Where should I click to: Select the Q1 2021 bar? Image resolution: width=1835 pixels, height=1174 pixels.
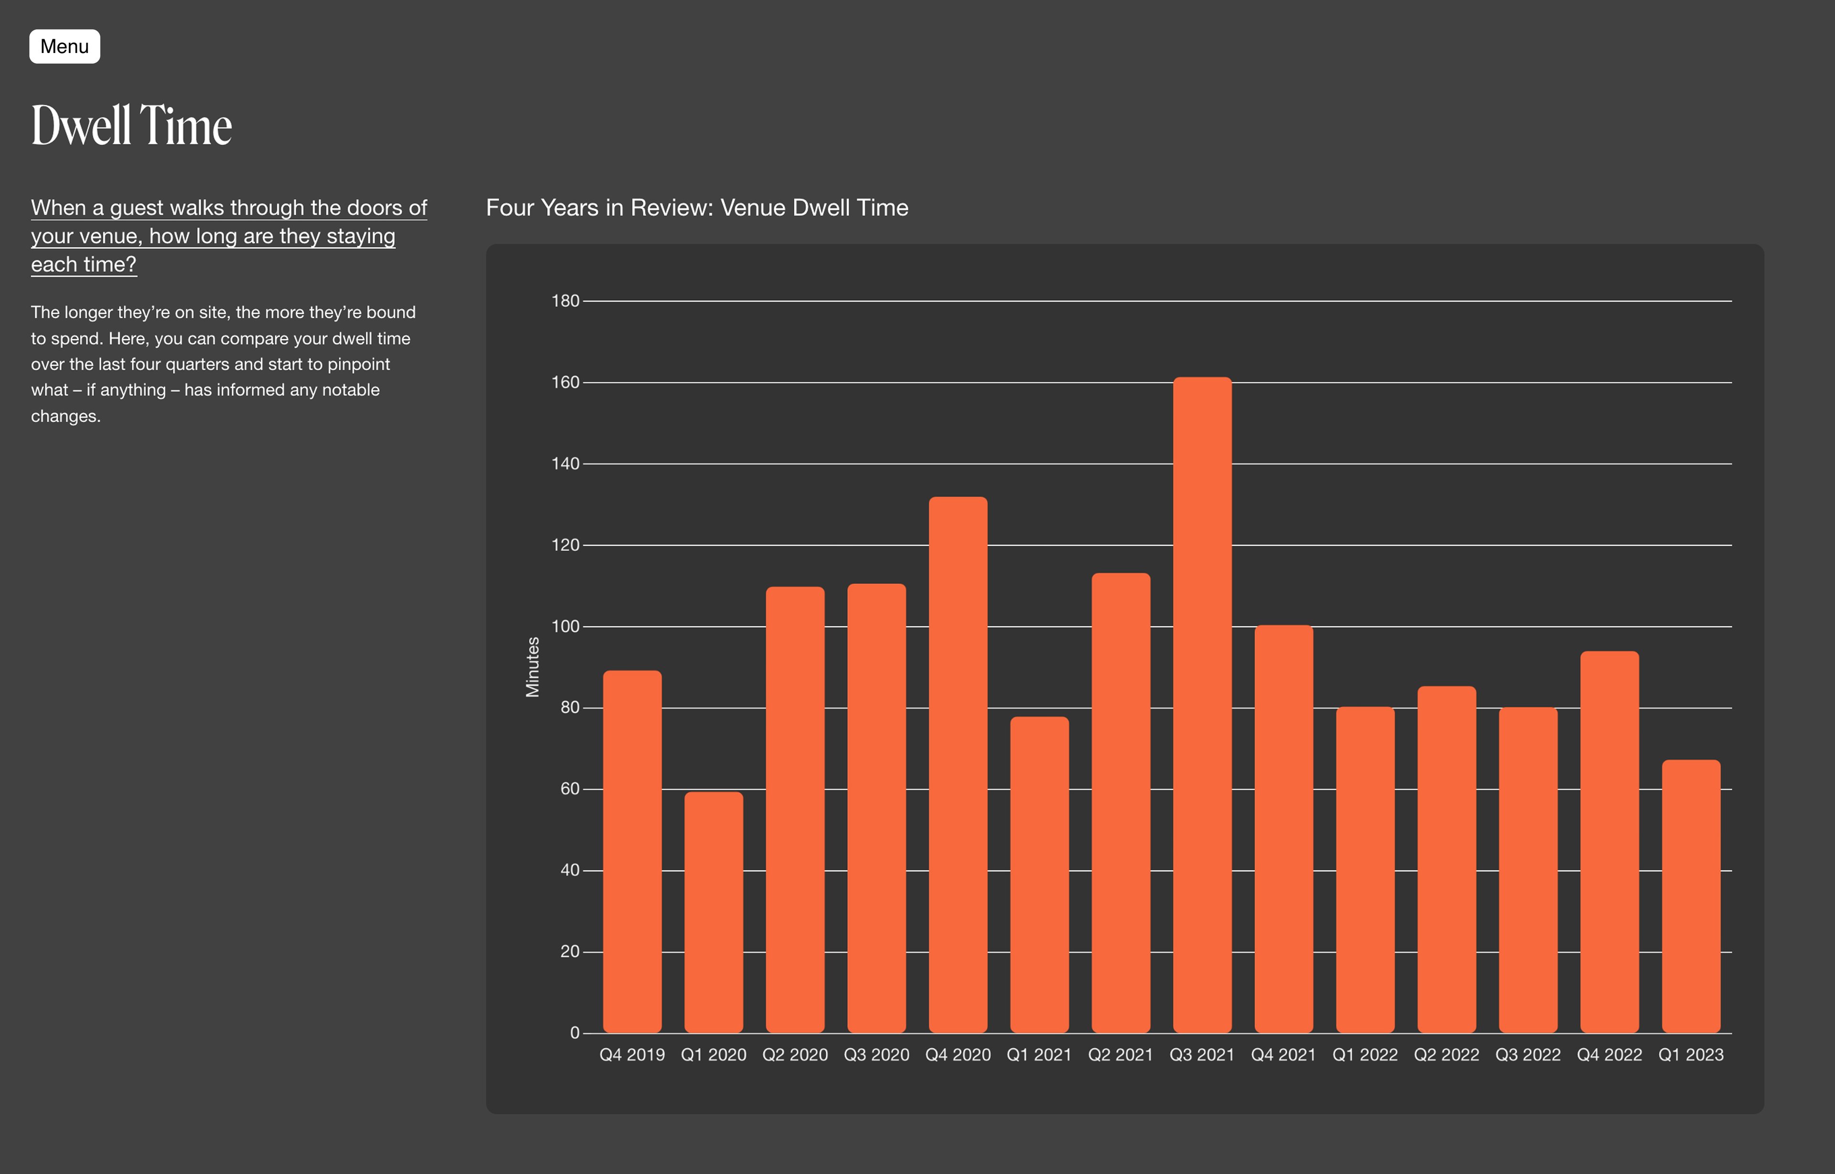1039,875
